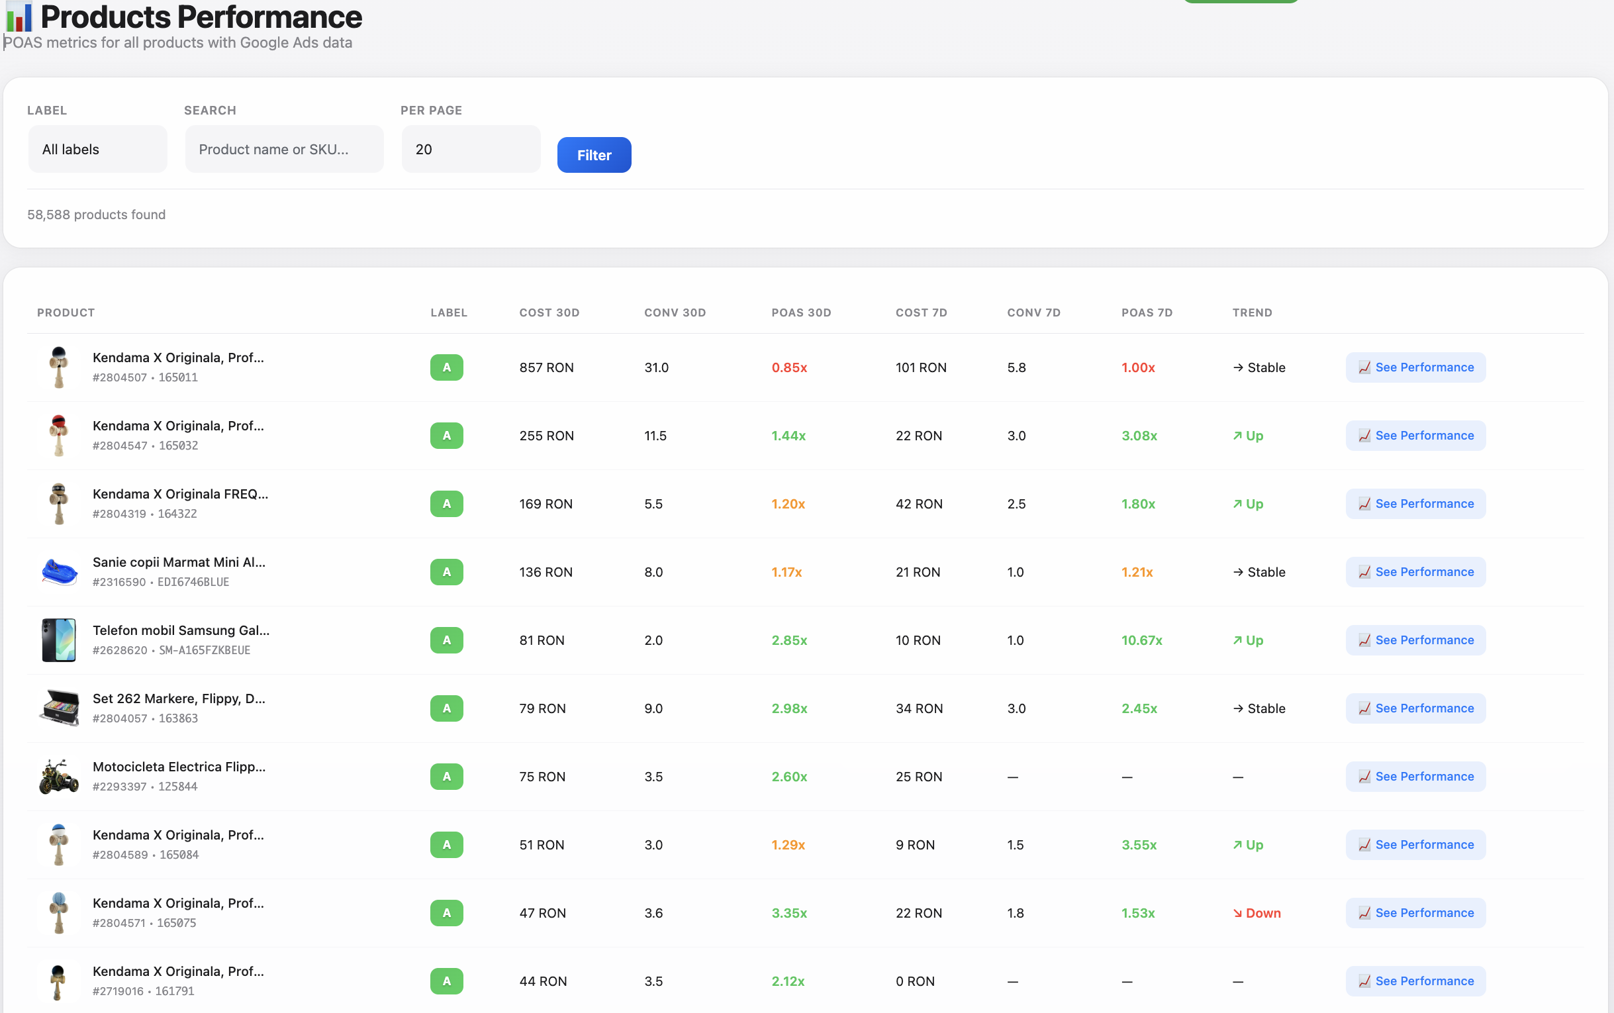Image resolution: width=1614 pixels, height=1013 pixels.
Task: Click the Samsung phone product thumbnail
Action: click(x=59, y=640)
